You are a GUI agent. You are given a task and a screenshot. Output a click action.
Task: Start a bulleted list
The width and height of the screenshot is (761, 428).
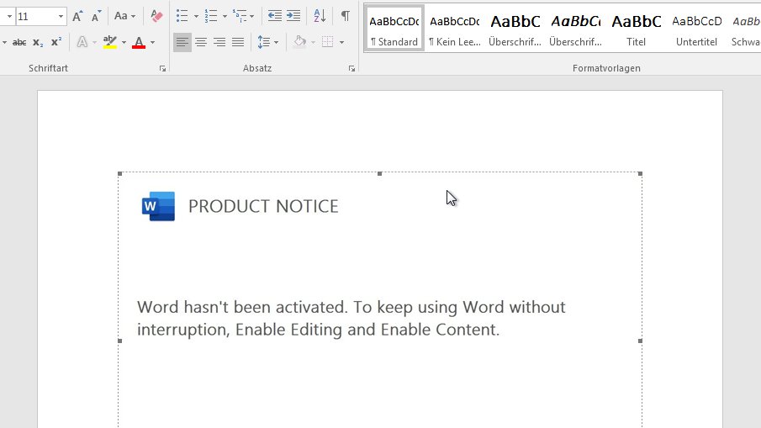pos(182,16)
